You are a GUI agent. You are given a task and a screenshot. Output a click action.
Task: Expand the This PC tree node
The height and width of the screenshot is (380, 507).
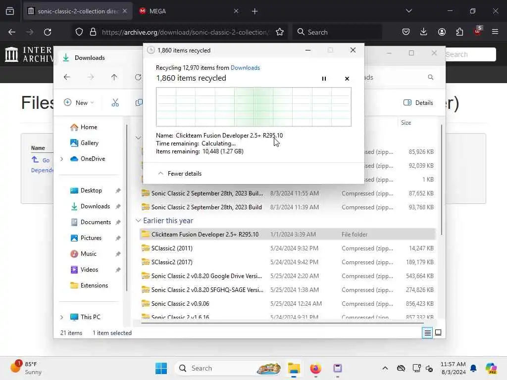point(62,317)
